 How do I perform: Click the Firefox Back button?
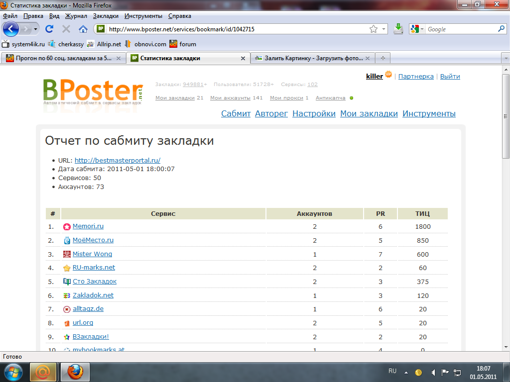[x=11, y=29]
